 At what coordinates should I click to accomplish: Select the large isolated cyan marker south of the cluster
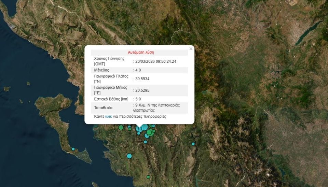click(129, 156)
